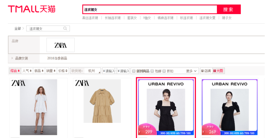Sort by 销量 sales volume
Viewport: 265px width, 138px height.
51,71
